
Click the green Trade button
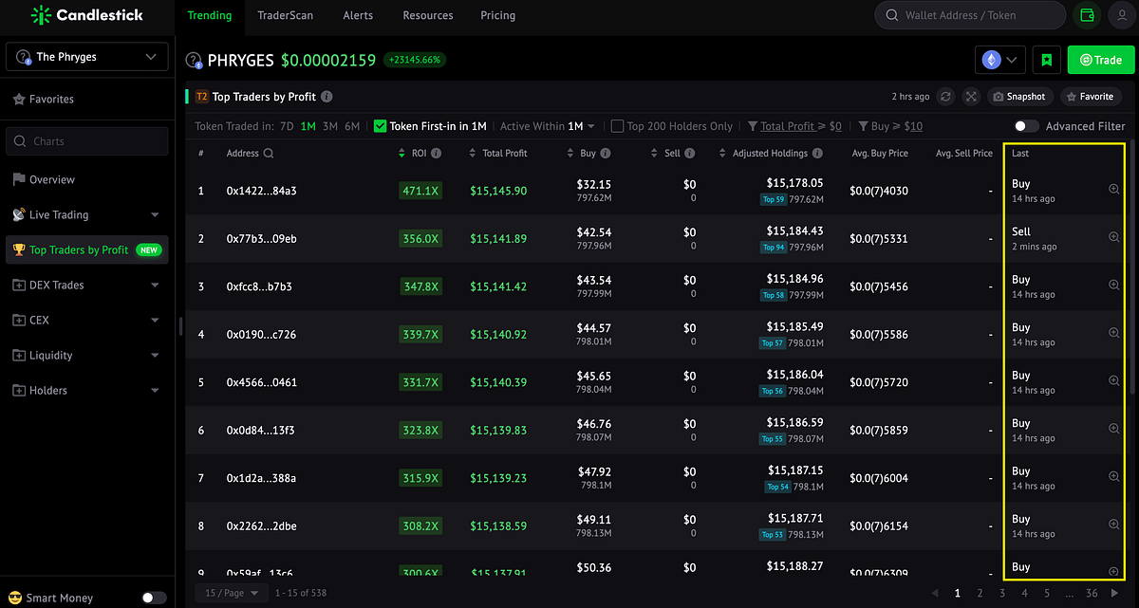point(1101,60)
